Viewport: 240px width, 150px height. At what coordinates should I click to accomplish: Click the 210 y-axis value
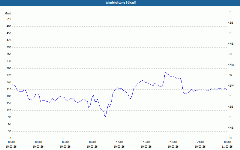click(x=9, y=89)
